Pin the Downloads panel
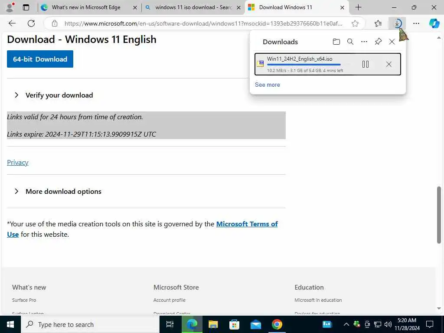The image size is (444, 333). pyautogui.click(x=378, y=42)
